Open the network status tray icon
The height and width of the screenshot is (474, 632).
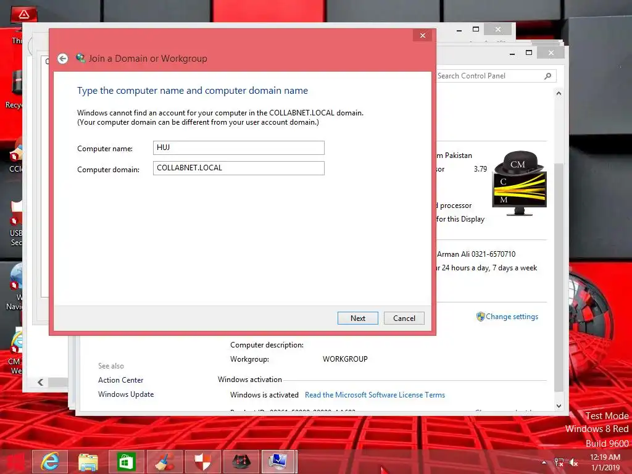coord(559,462)
